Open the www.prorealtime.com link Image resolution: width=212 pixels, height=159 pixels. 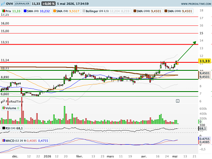point(196,4)
